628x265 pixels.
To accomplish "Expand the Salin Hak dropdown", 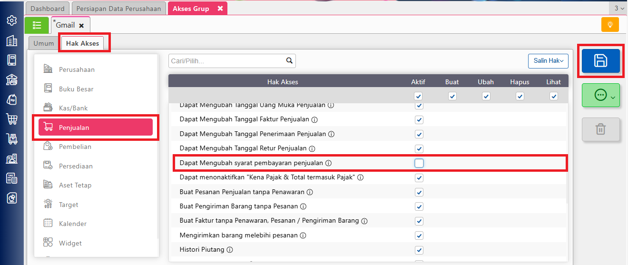I will 548,61.
